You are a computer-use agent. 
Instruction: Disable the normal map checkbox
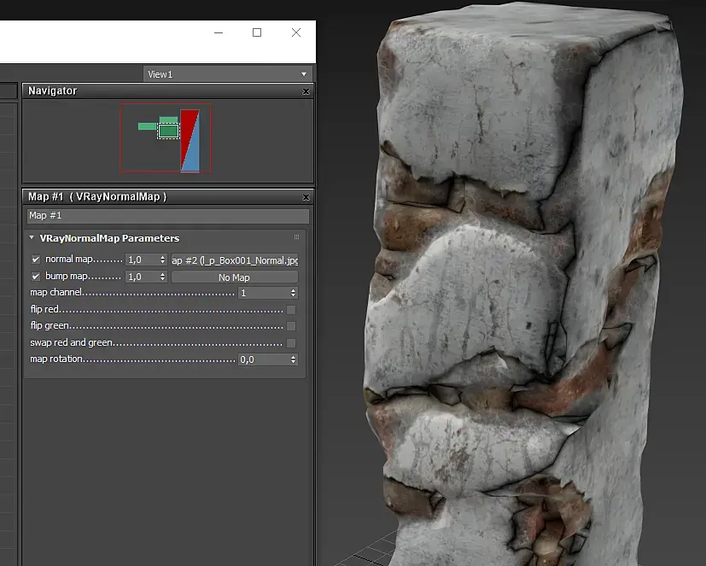(x=36, y=260)
